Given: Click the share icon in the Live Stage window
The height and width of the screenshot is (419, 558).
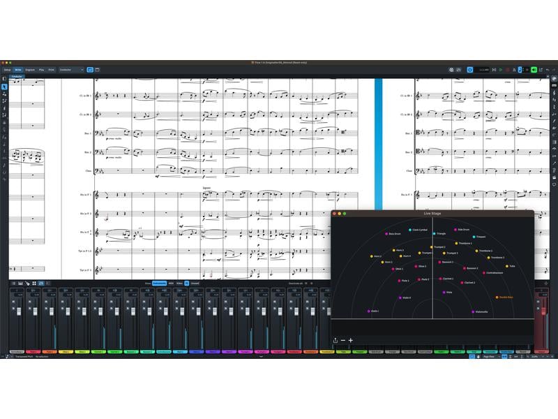Looking at the screenshot, I should pos(335,340).
